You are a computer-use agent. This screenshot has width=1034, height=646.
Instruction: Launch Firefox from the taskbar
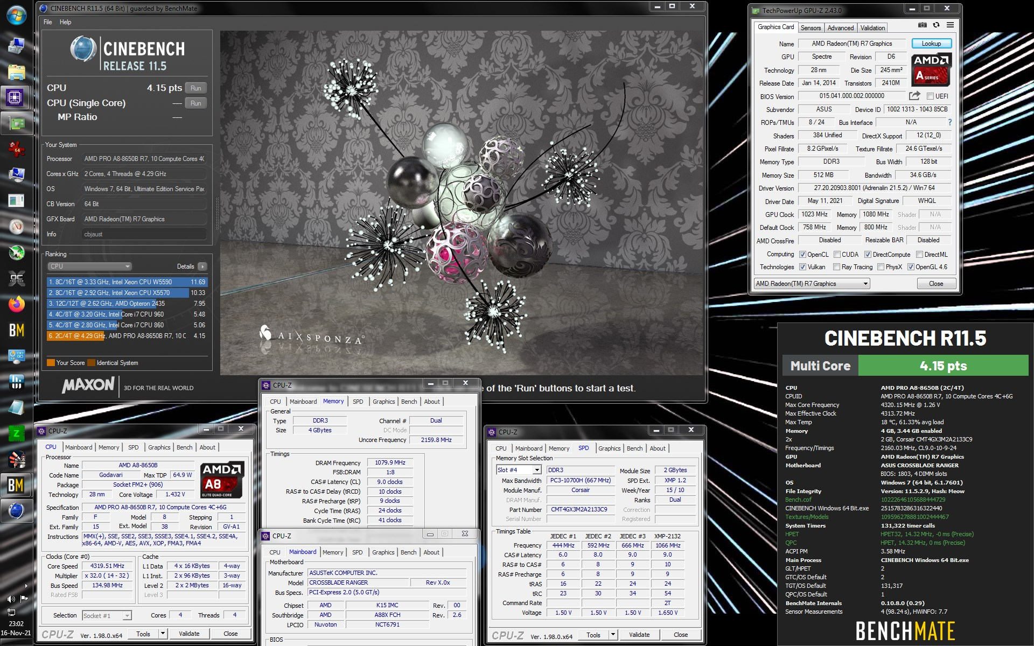pyautogui.click(x=16, y=304)
